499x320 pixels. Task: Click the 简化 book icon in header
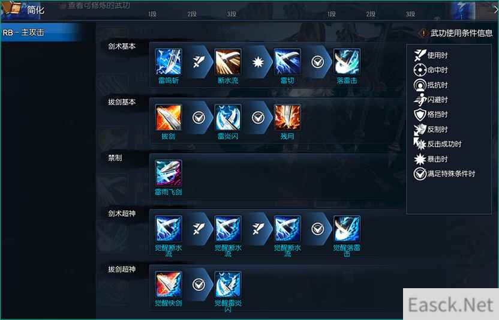pyautogui.click(x=13, y=9)
